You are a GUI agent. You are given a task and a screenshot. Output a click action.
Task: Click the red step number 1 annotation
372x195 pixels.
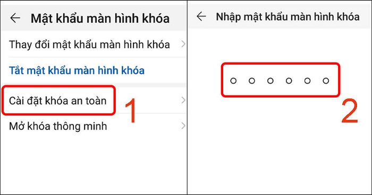131,110
